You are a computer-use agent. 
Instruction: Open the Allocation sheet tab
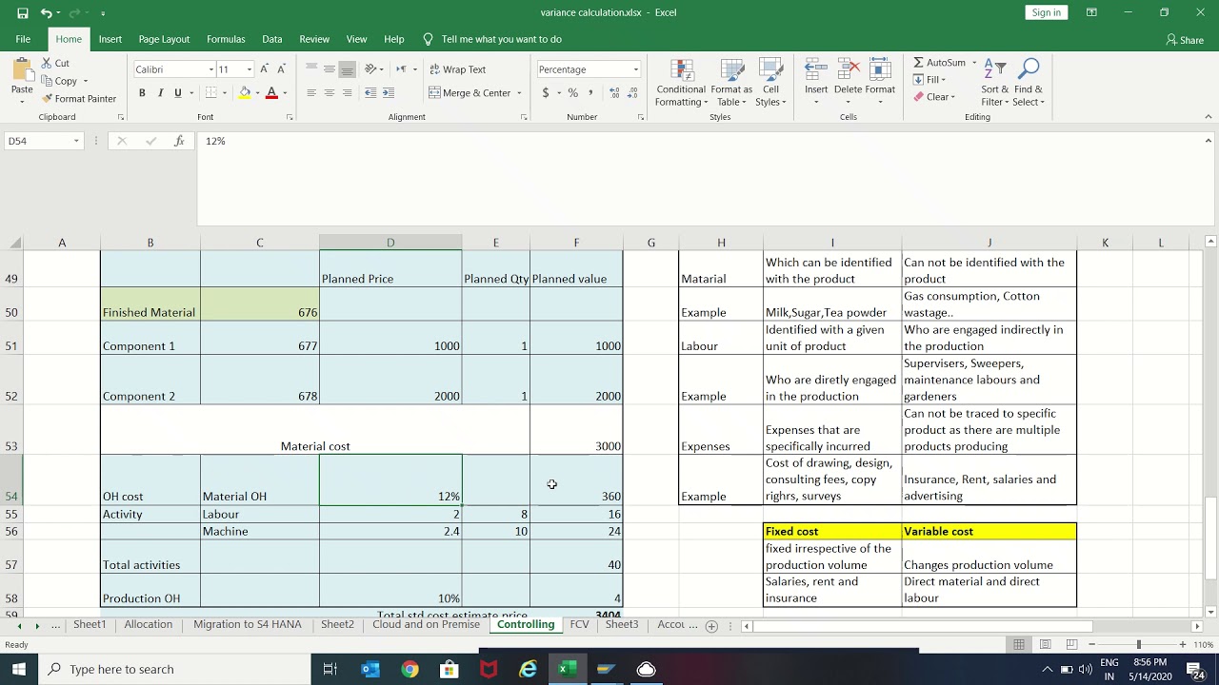click(149, 625)
